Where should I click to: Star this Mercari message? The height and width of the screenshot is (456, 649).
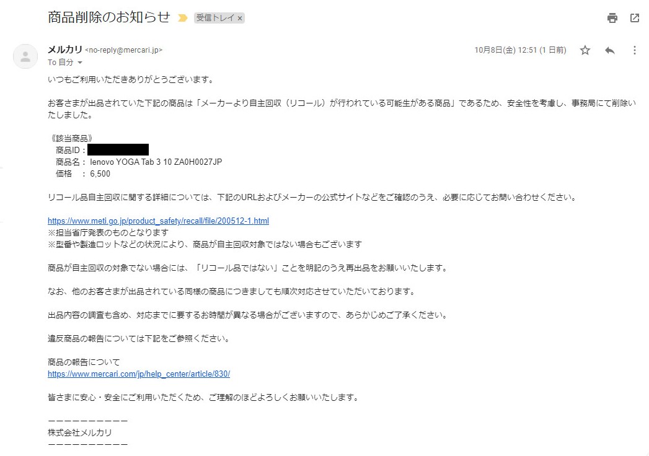(x=585, y=50)
